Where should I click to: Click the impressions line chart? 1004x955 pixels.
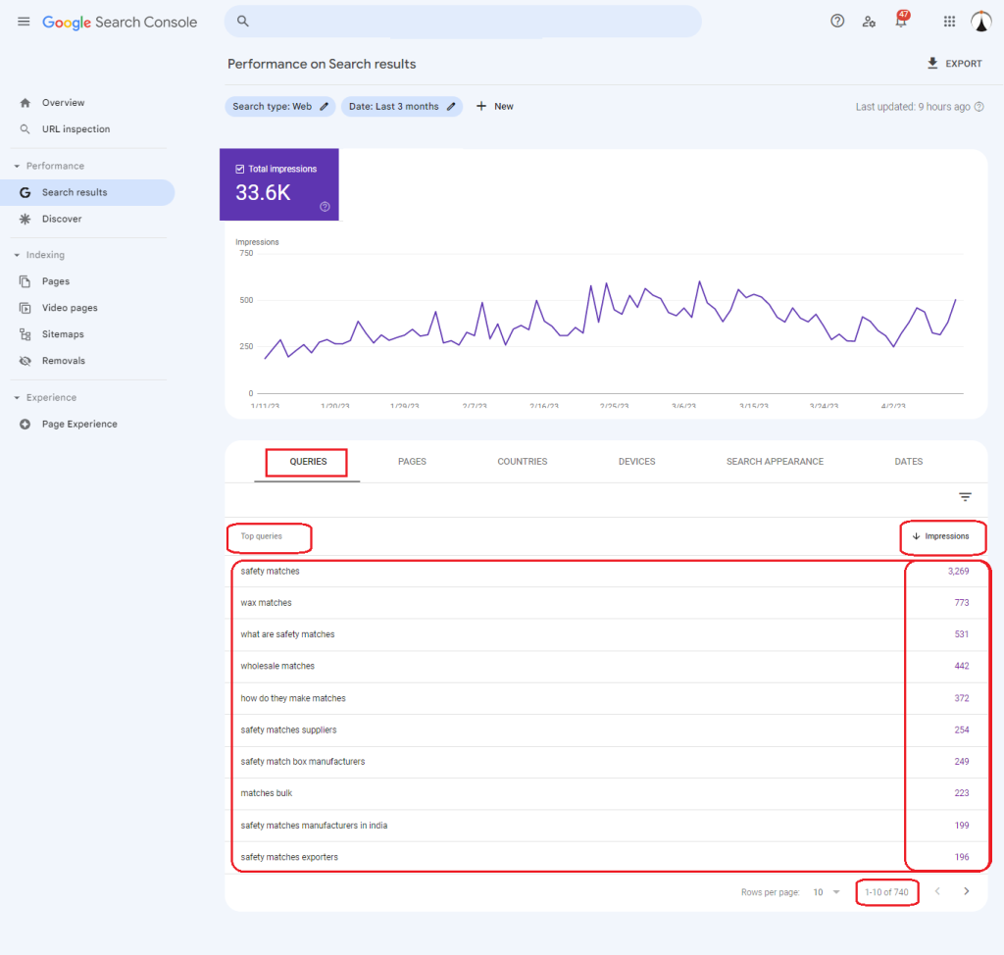pos(610,323)
